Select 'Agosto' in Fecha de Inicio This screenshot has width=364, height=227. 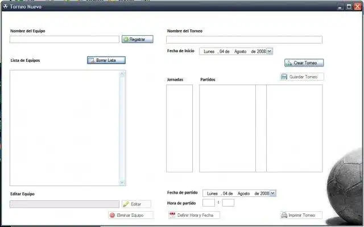pyautogui.click(x=240, y=52)
